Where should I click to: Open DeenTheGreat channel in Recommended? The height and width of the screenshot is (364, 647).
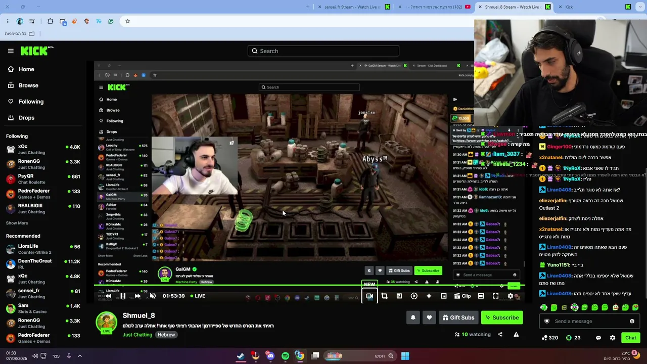[43, 264]
